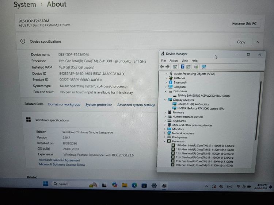This screenshot has width=274, height=205.
Task: Select the Keyboards category
Action: pos(179,121)
